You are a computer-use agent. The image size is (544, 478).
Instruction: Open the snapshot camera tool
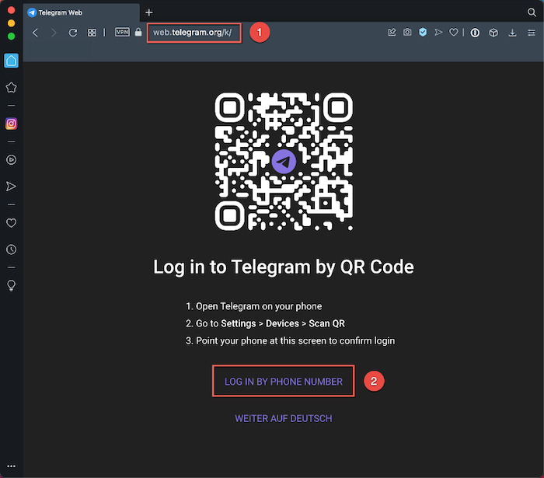(x=407, y=33)
